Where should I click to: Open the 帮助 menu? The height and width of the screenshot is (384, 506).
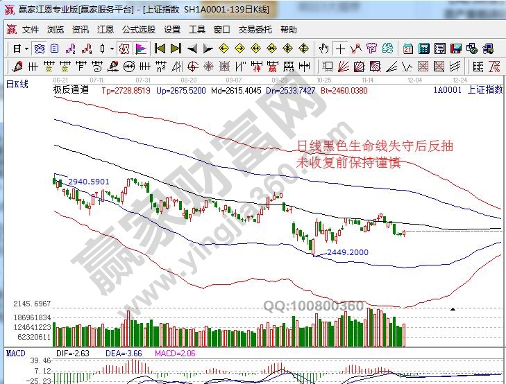pos(288,30)
